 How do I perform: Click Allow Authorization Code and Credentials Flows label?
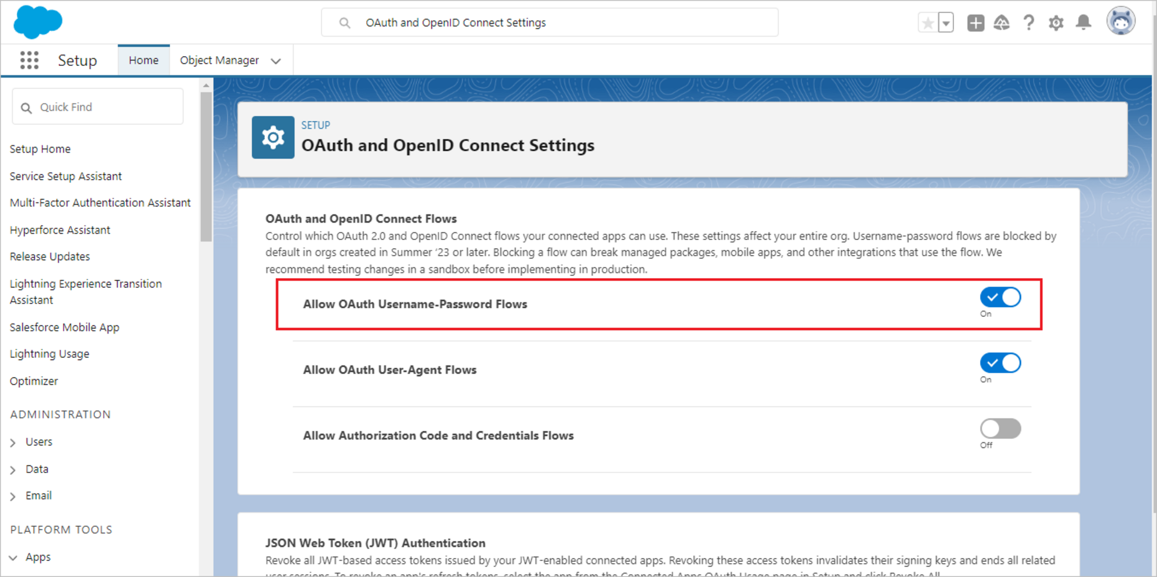click(438, 435)
